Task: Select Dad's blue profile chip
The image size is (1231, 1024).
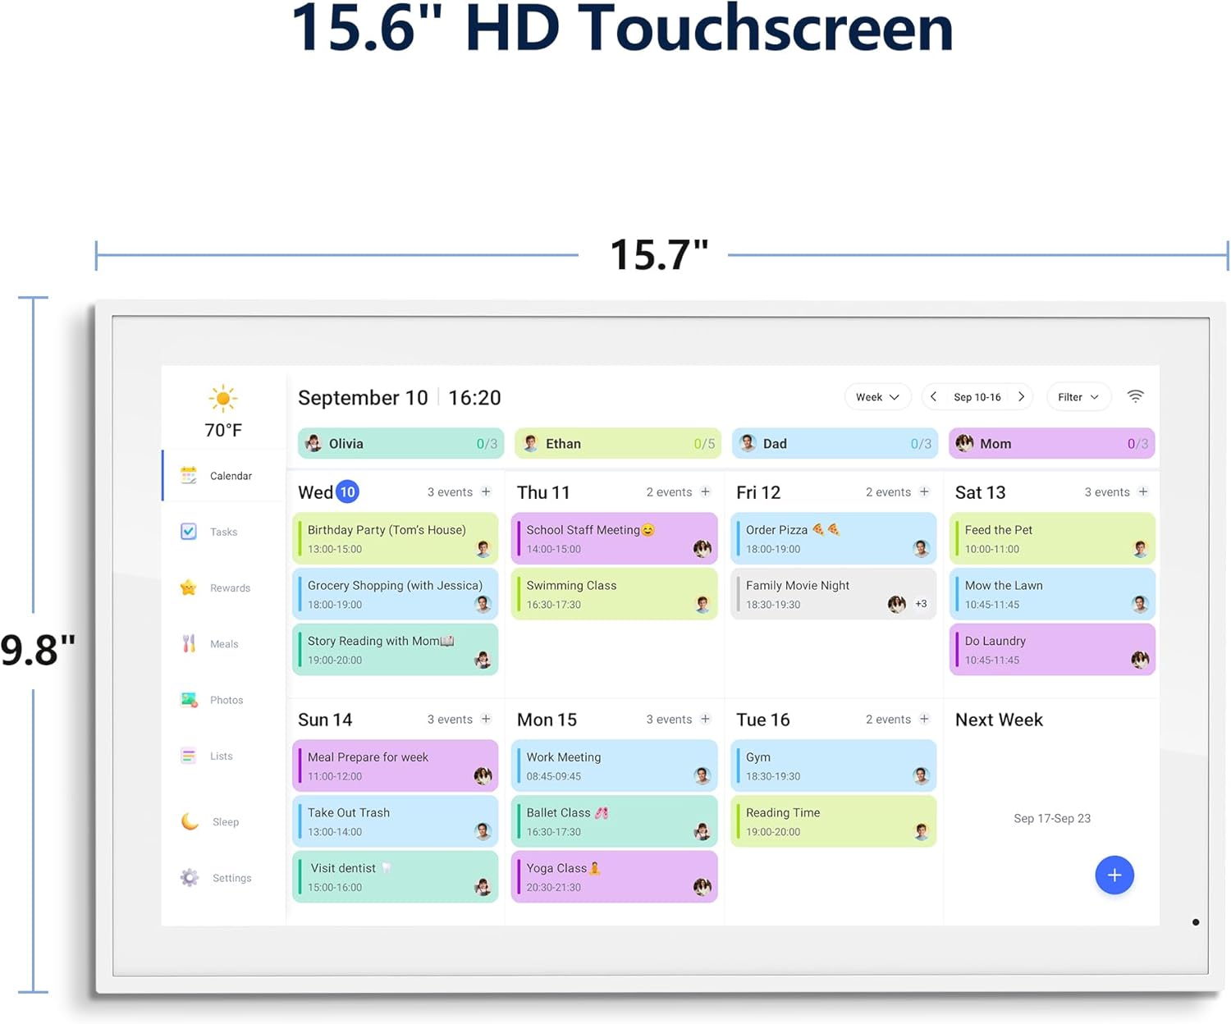Action: (x=834, y=444)
